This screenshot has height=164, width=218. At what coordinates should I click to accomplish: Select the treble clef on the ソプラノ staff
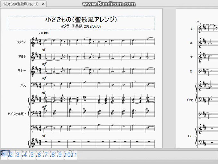(x=33, y=42)
